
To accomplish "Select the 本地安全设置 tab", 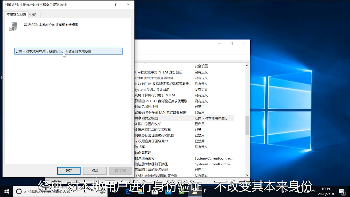I will (x=17, y=14).
